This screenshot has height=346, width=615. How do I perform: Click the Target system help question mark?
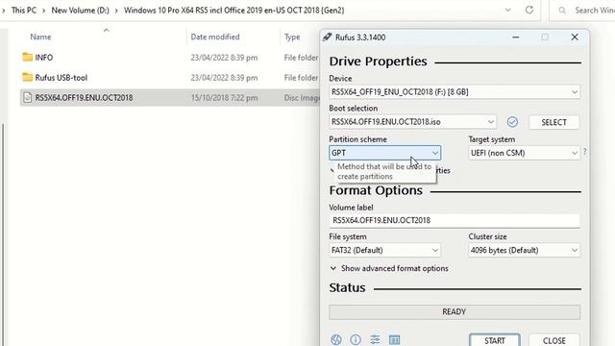pyautogui.click(x=585, y=152)
